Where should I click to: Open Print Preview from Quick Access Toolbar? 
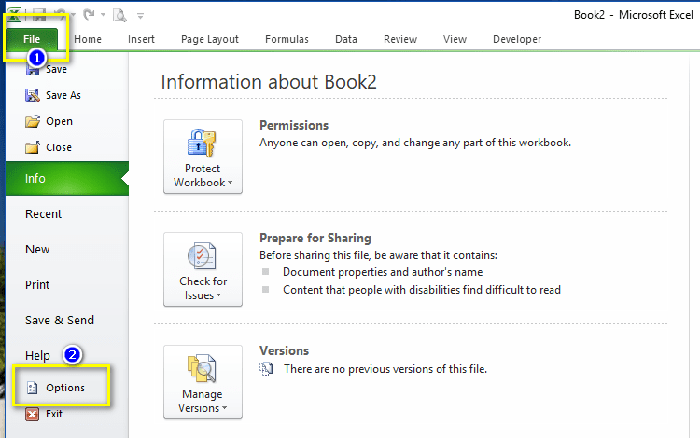click(119, 16)
